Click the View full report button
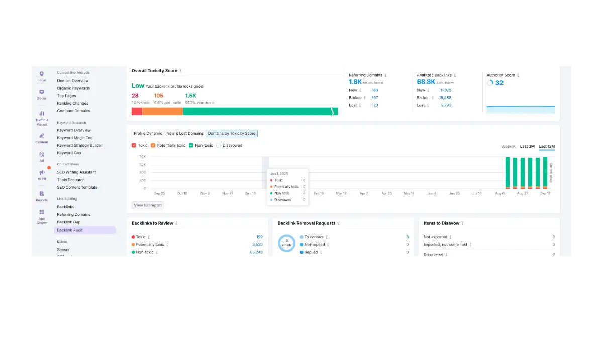The height and width of the screenshot is (339, 603). (147, 205)
